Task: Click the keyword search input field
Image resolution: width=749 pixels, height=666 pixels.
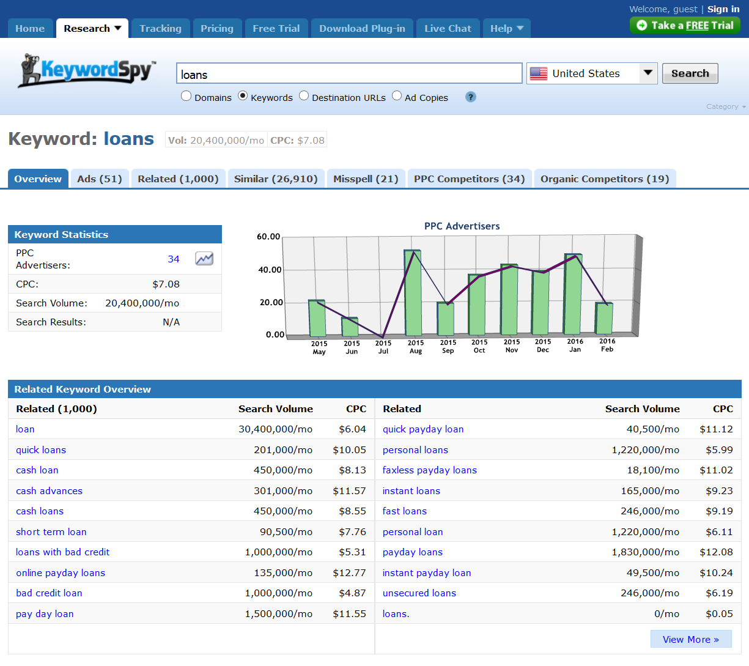Action: pyautogui.click(x=349, y=73)
